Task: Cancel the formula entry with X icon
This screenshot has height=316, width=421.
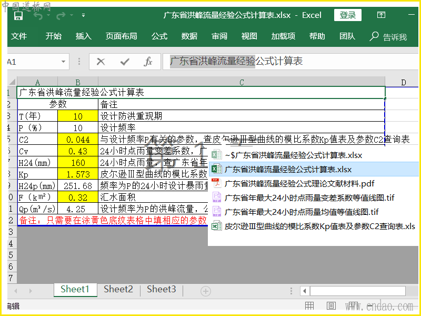Action: (x=101, y=62)
